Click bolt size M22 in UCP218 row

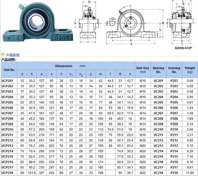tap(143, 173)
